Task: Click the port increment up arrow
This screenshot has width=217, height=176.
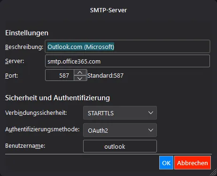Action: coord(80,72)
